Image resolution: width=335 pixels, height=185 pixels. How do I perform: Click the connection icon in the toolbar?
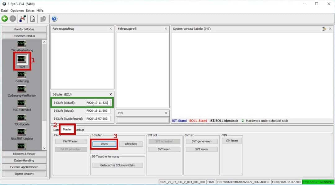pyautogui.click(x=22, y=19)
